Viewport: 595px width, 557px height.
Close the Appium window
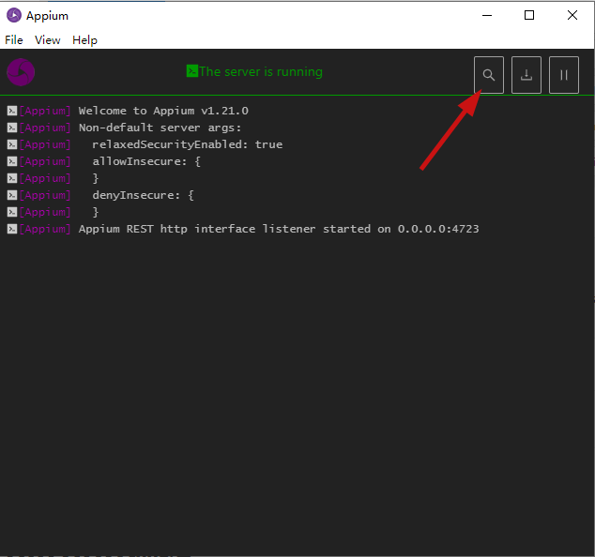[572, 16]
